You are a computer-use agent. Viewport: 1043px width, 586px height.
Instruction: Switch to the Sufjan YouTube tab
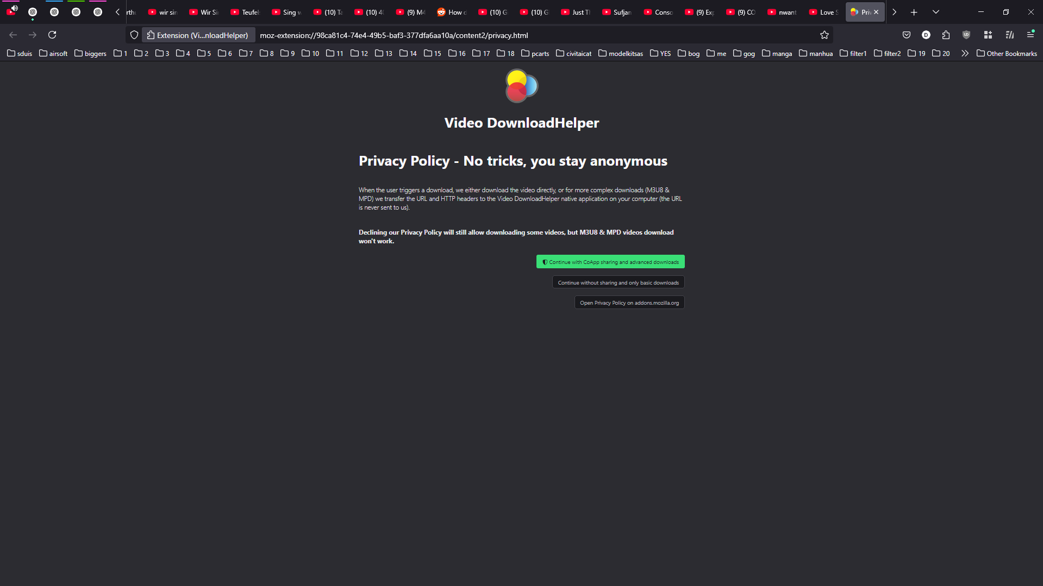coord(617,12)
